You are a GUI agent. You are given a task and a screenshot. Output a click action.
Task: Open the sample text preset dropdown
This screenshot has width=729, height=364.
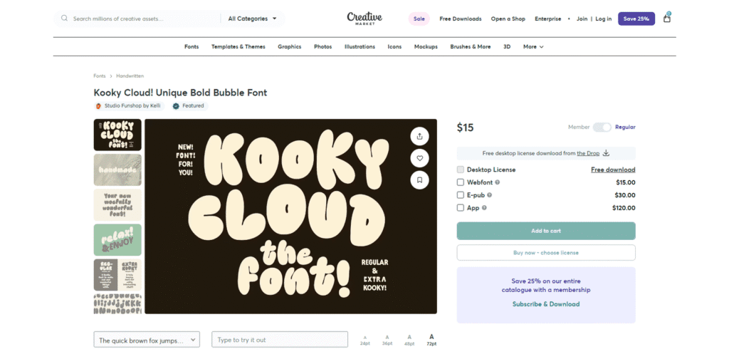pyautogui.click(x=147, y=340)
